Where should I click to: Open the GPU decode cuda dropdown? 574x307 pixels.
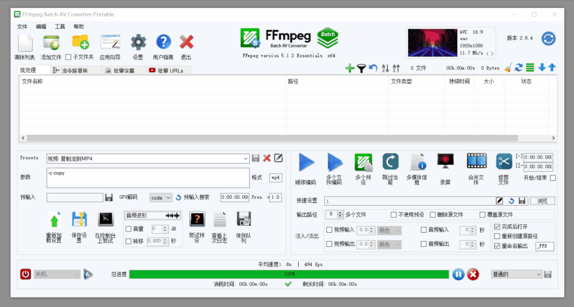[161, 197]
